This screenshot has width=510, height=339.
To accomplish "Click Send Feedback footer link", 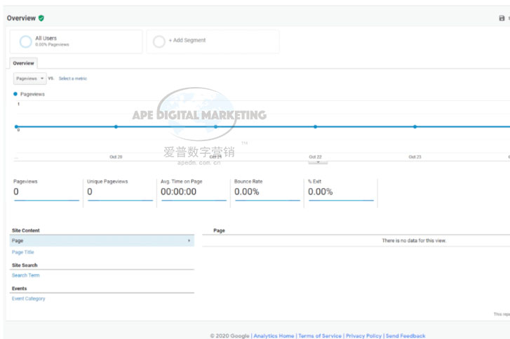I will 405,335.
